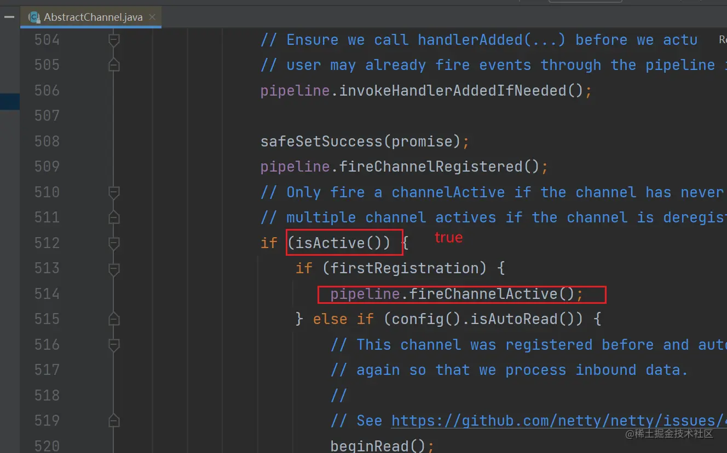This screenshot has width=727, height=453.
Task: Click firstRegistration variable
Action: [405, 268]
